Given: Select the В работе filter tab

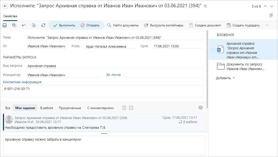Looking at the screenshot, I should [x=47, y=108].
